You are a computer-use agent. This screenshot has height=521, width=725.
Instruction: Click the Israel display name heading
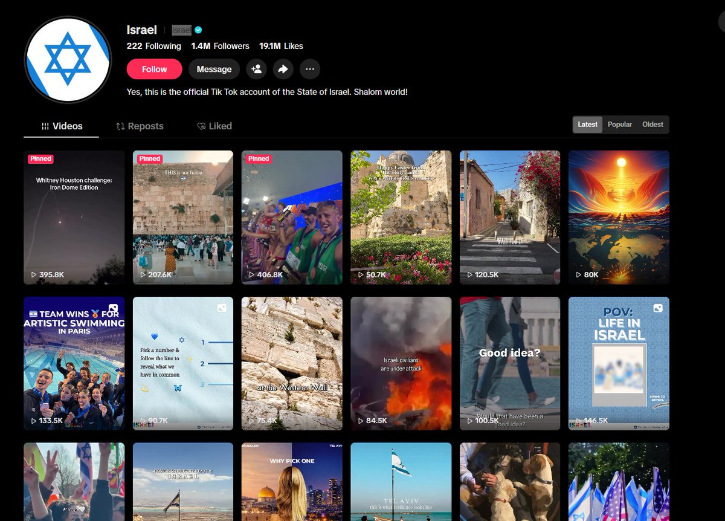142,30
